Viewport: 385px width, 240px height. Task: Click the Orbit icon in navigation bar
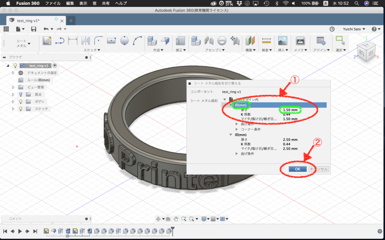coord(158,219)
